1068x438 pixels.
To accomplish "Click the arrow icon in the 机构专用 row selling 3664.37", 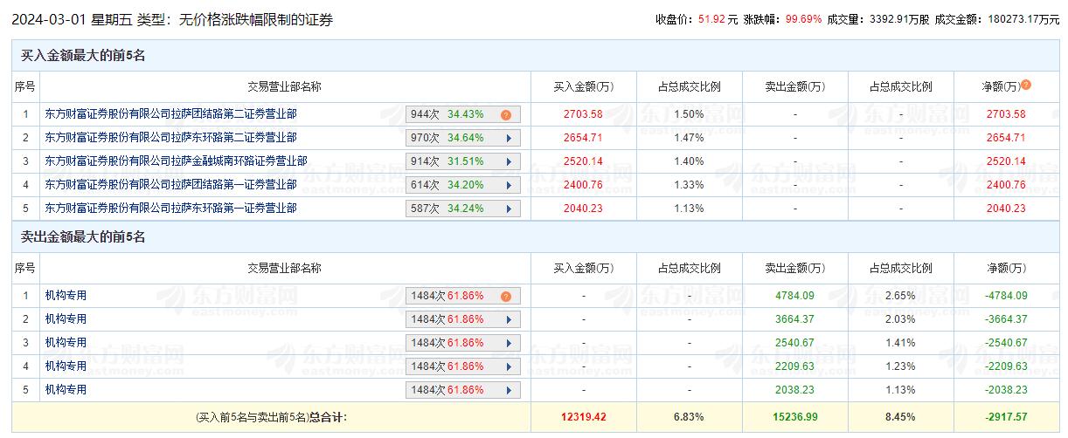I will click(507, 319).
